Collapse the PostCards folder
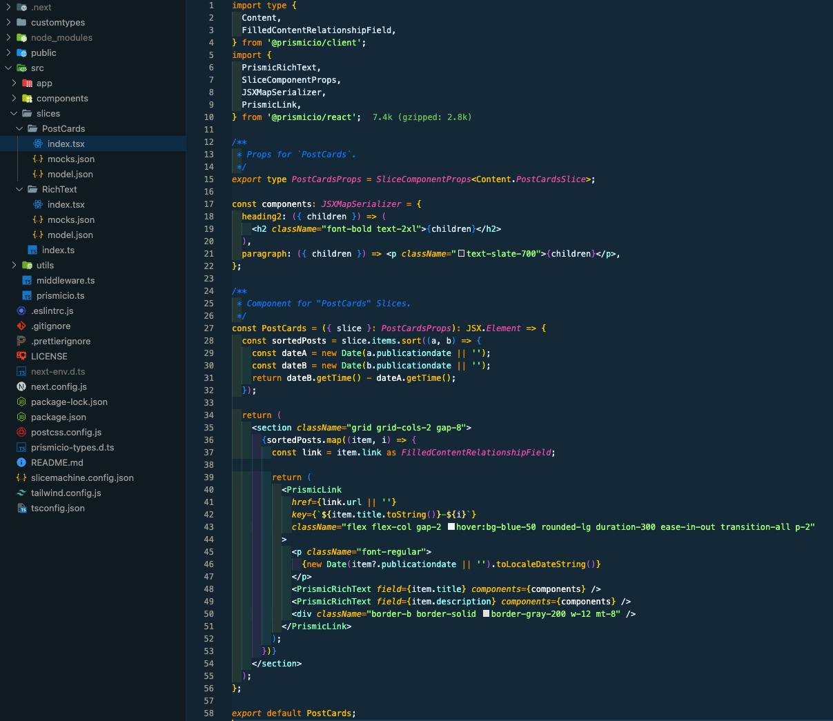Screen dimensions: 833x721 19,128
